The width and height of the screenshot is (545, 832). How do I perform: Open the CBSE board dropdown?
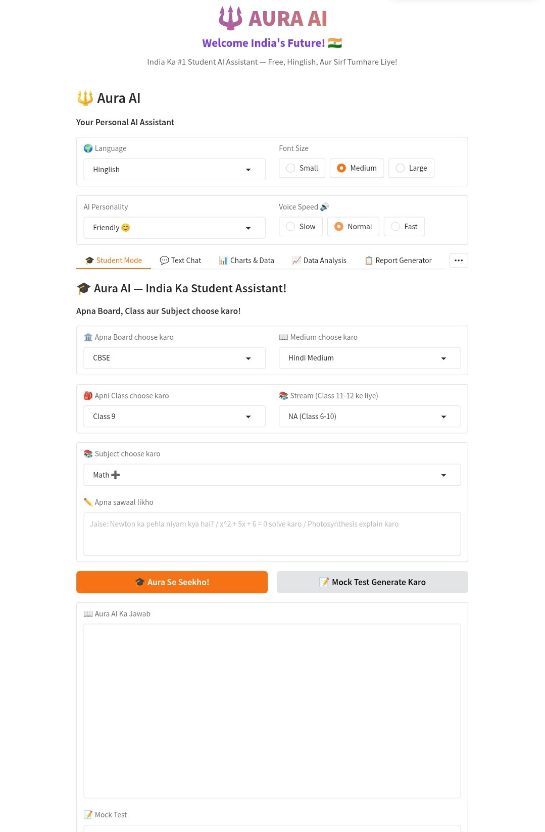click(x=174, y=358)
